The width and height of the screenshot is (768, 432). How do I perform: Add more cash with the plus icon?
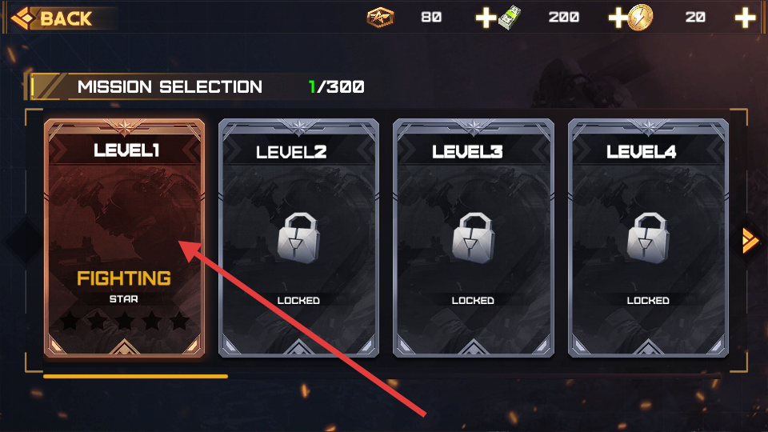coord(618,18)
